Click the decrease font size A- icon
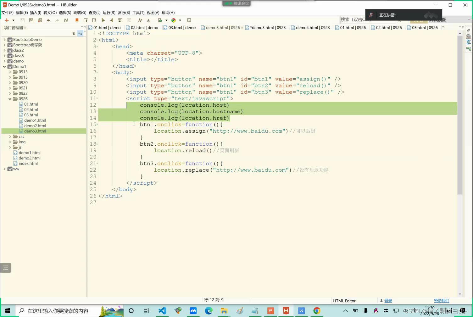 [148, 20]
